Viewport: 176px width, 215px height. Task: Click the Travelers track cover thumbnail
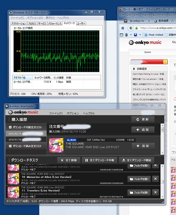(x=13, y=192)
